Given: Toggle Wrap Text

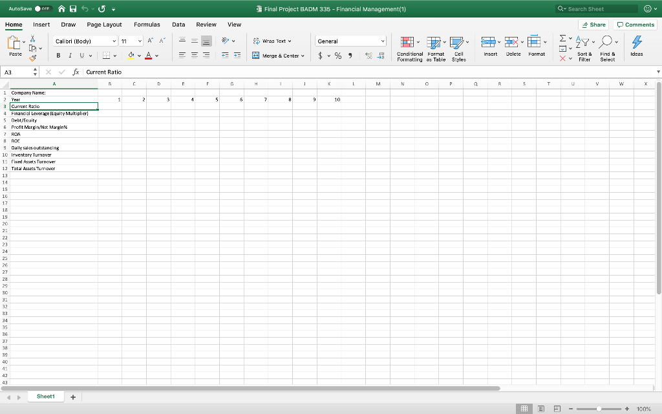Looking at the screenshot, I should pyautogui.click(x=272, y=41).
